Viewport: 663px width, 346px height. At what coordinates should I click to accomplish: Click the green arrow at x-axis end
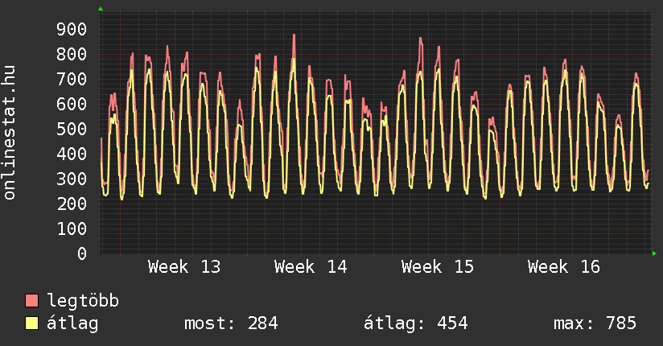pyautogui.click(x=655, y=253)
